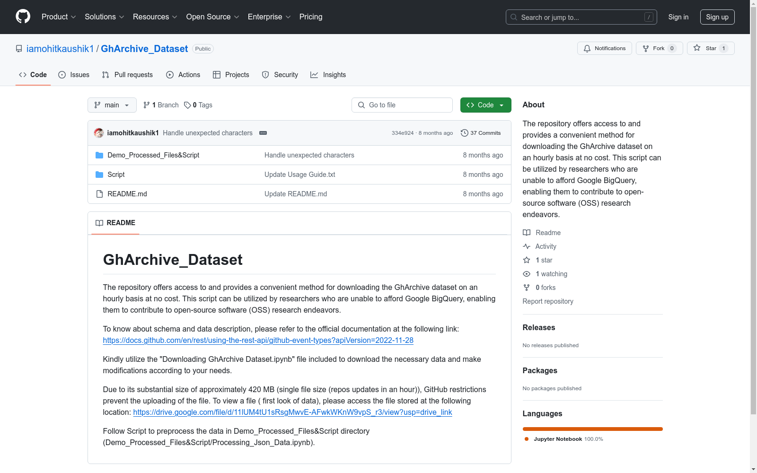Viewport: 757px width, 473px height.
Task: Open the Releases heading link
Action: (539, 327)
